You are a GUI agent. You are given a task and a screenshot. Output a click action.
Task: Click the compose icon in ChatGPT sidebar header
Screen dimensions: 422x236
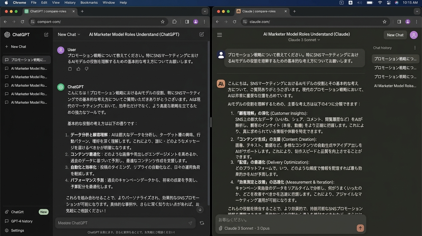tap(46, 35)
